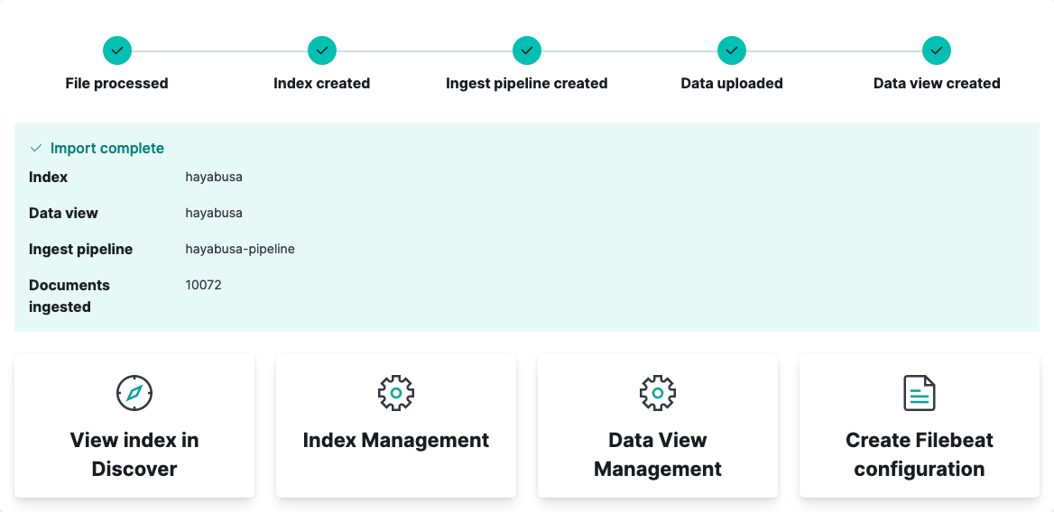1054x512 pixels.
Task: Click the Ingest pipeline created step label
Action: click(527, 83)
